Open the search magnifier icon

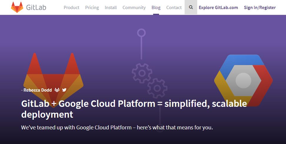191,7
